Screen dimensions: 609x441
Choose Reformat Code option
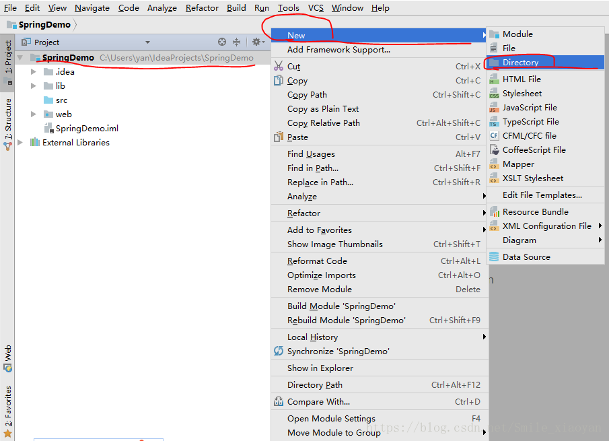point(380,261)
